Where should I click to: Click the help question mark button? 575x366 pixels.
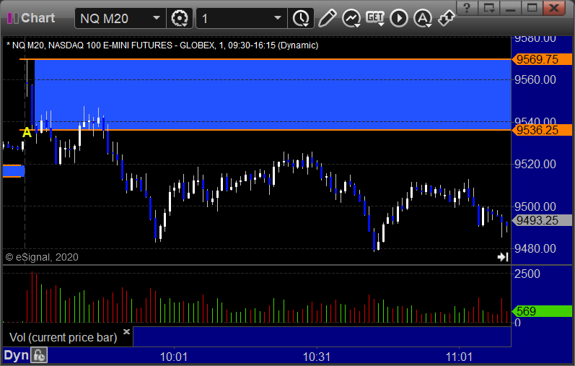click(467, 8)
